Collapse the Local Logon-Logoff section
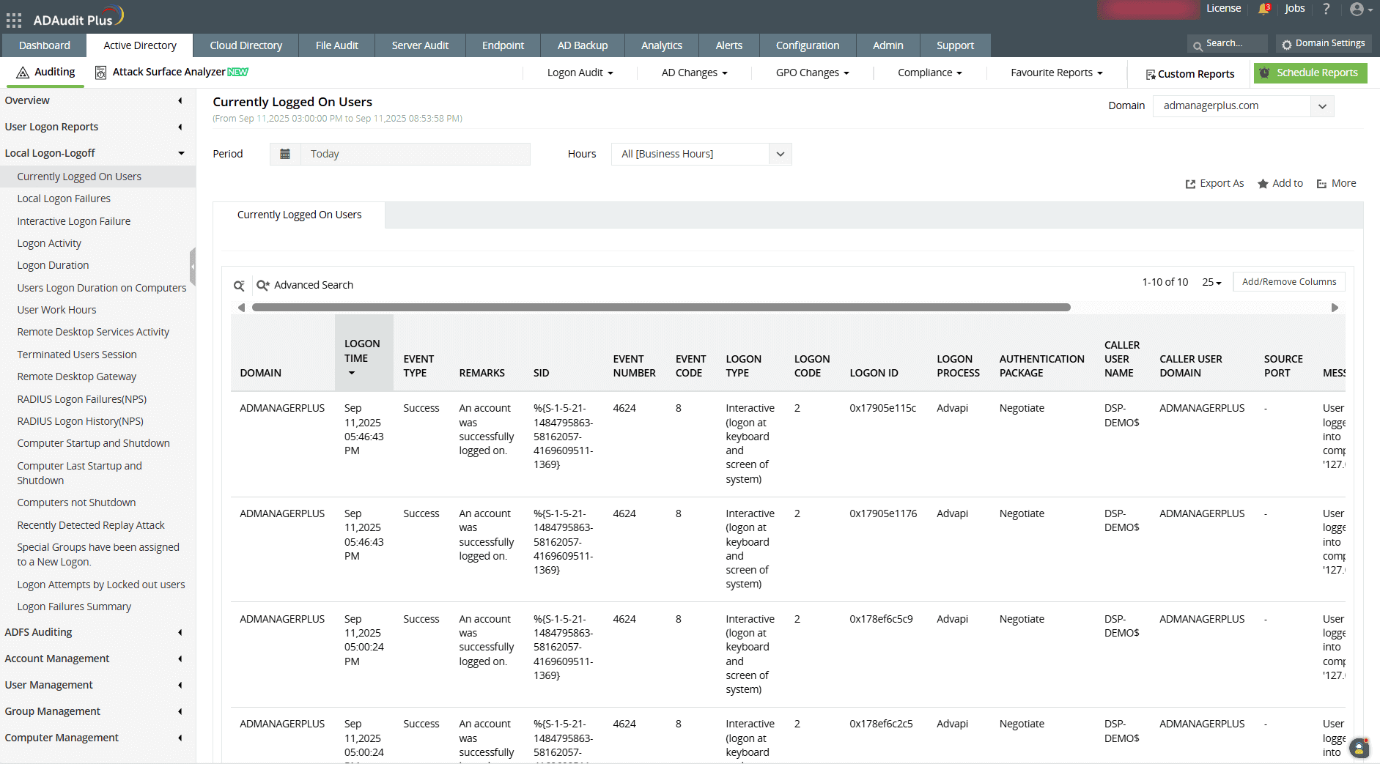The width and height of the screenshot is (1380, 764). tap(180, 153)
